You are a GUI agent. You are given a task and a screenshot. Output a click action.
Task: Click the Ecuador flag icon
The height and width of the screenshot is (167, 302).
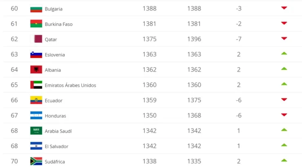pos(36,100)
